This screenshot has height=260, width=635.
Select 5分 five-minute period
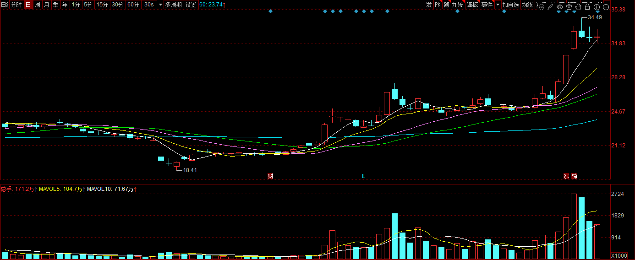[x=88, y=5]
